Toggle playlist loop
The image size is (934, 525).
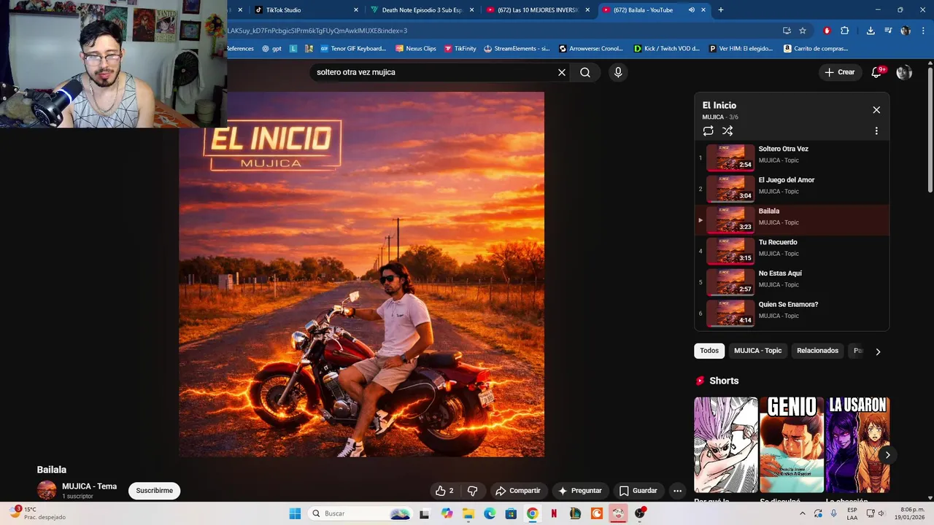708,131
